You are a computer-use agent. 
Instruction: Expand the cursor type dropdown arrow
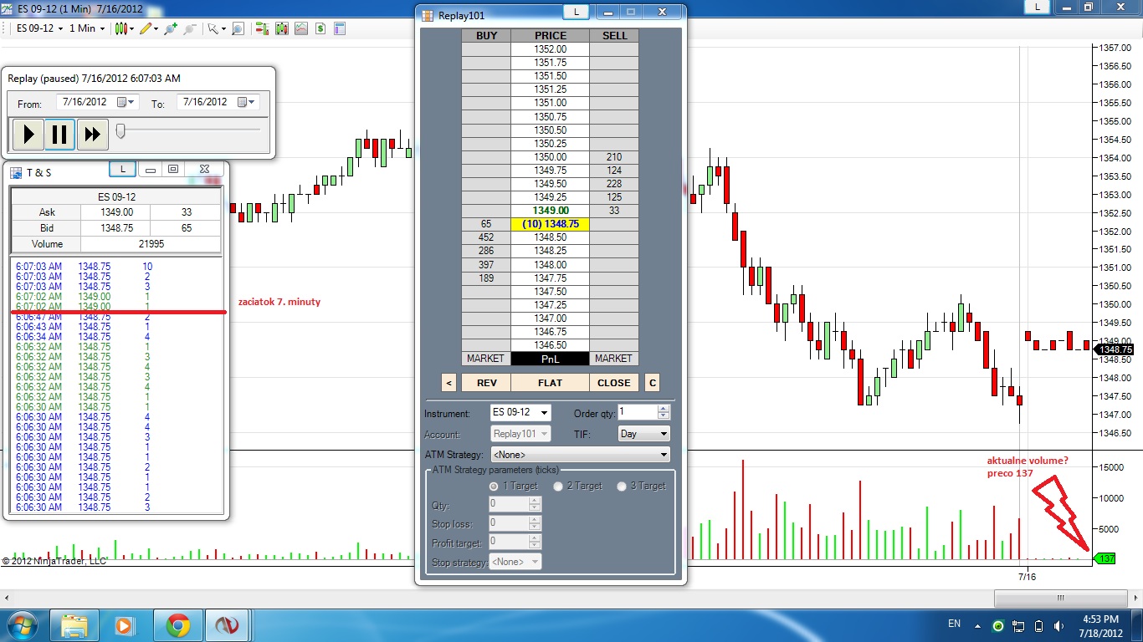point(223,28)
